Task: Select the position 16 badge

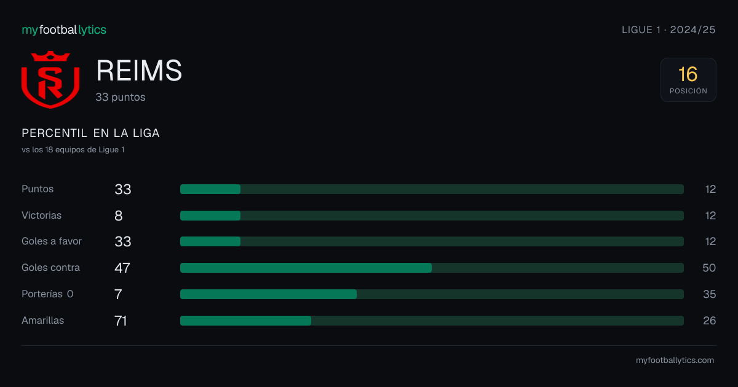Action: pyautogui.click(x=688, y=80)
